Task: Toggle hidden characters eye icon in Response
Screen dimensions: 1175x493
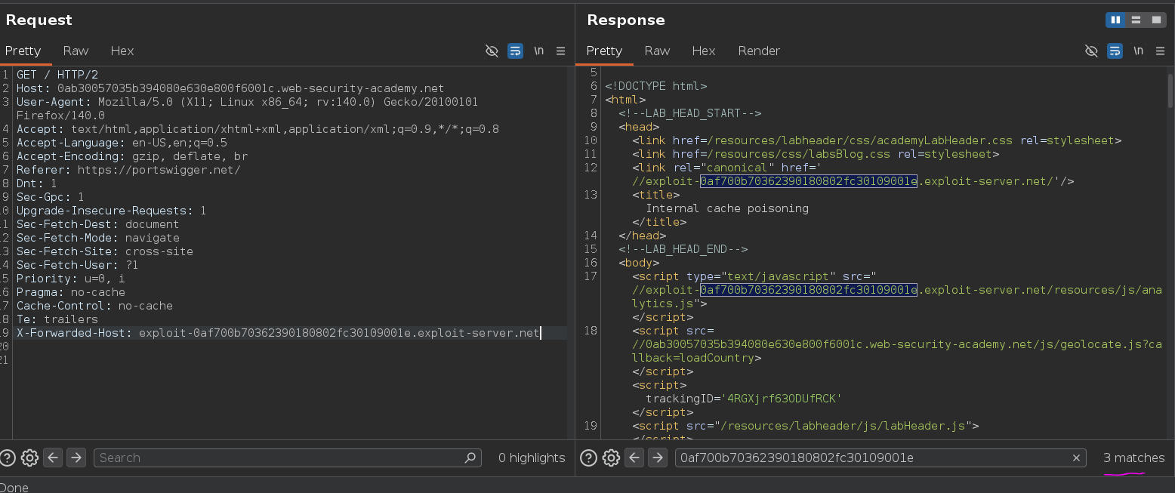Action: point(1091,51)
